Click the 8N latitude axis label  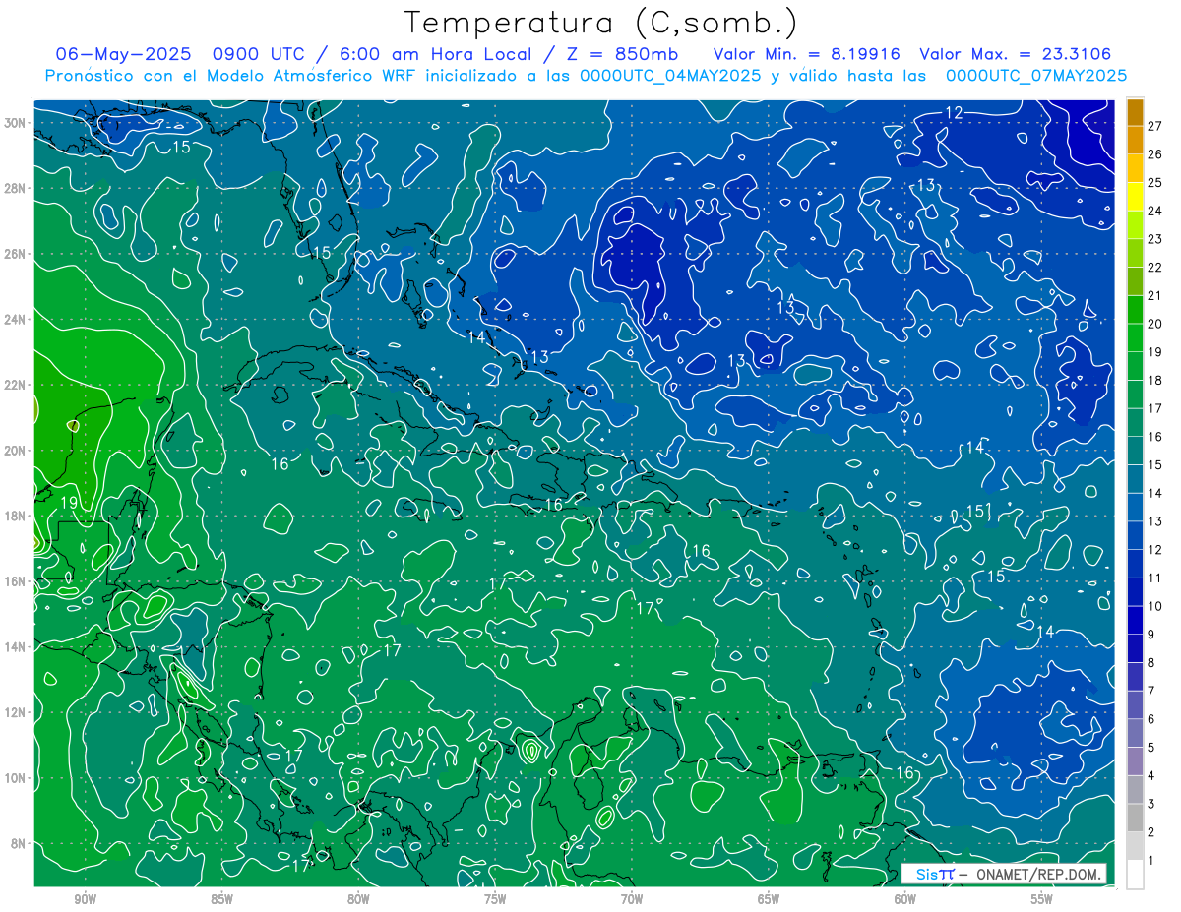[19, 843]
